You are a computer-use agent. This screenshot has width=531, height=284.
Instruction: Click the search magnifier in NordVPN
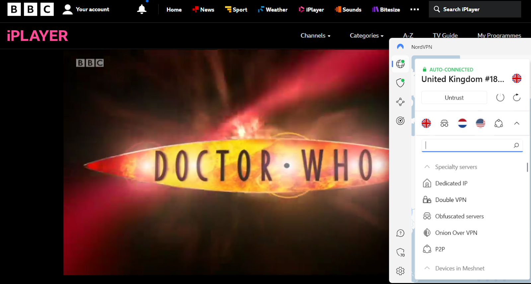coord(516,145)
